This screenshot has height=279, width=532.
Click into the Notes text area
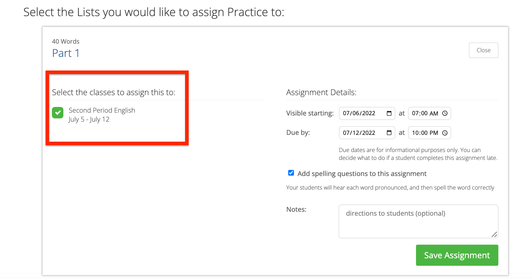point(418,221)
